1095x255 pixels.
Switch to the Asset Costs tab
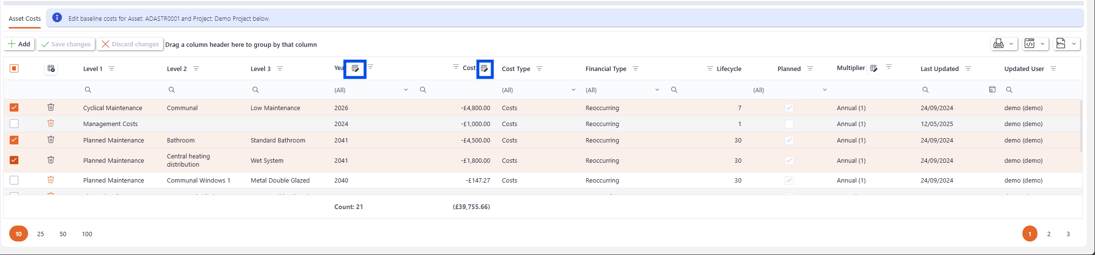(x=25, y=19)
